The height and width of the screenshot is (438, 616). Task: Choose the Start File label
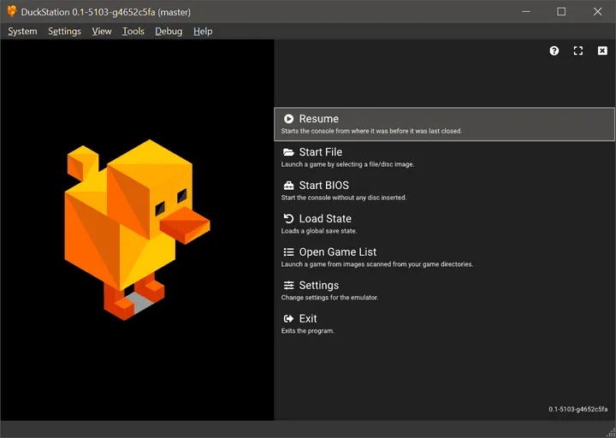point(321,152)
